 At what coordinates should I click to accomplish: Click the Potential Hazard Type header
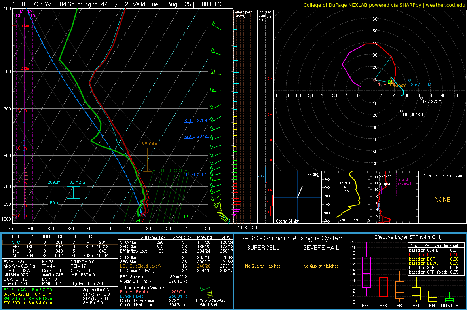pyautogui.click(x=442, y=175)
